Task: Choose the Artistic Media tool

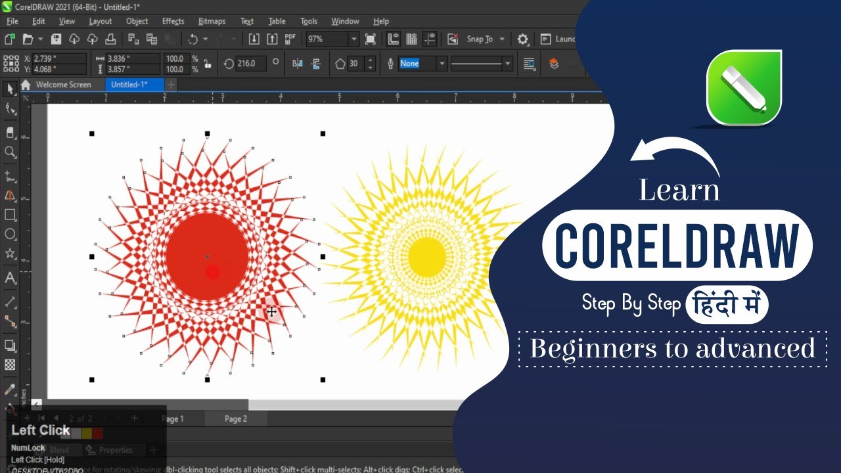Action: [10, 195]
